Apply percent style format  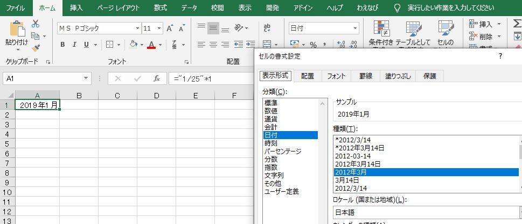[x=314, y=45]
